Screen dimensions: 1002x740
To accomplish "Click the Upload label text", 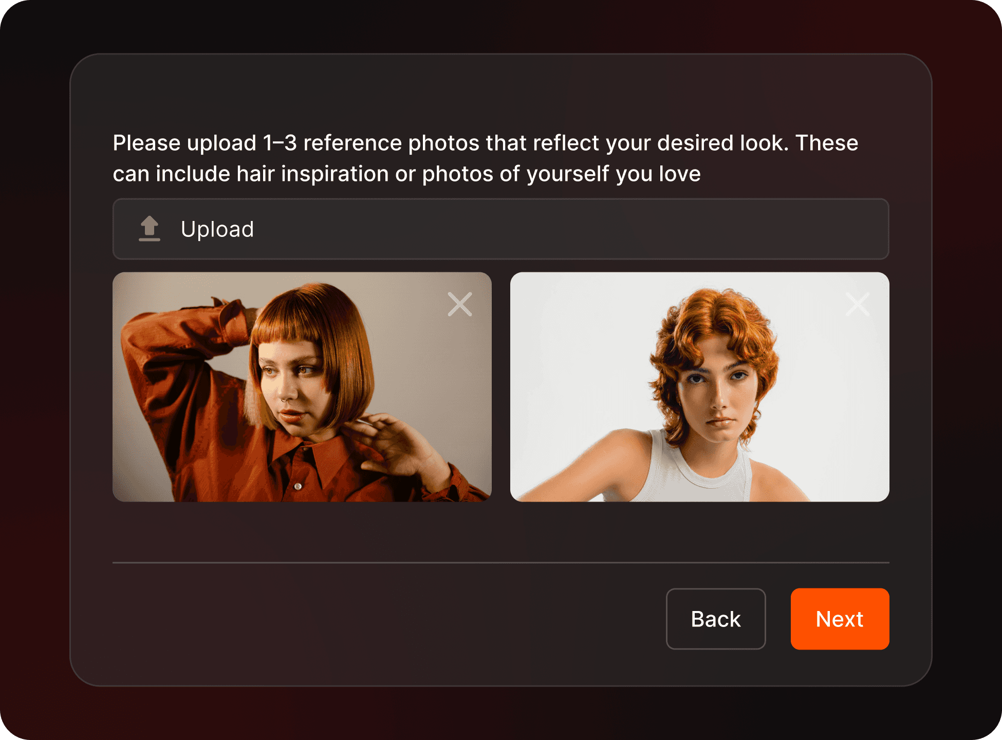I will 217,229.
